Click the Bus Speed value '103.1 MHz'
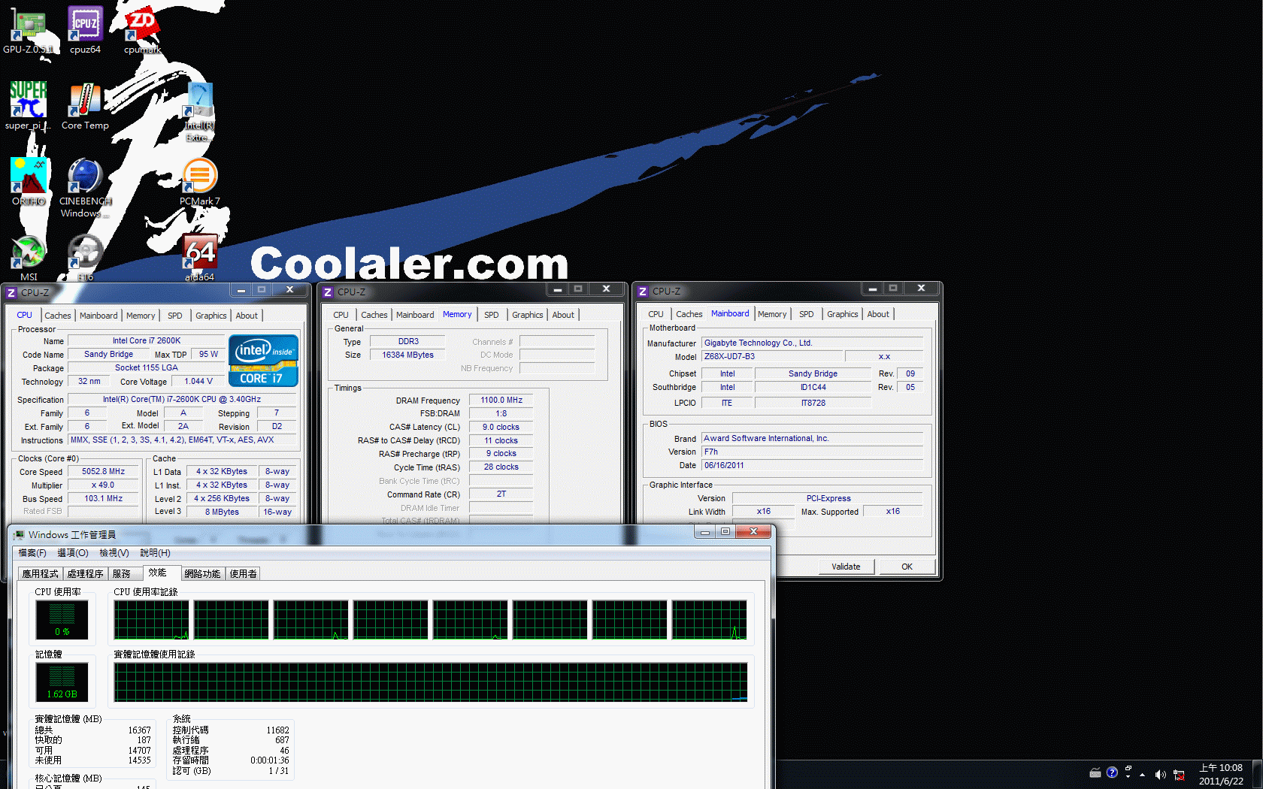1263x789 pixels. tap(104, 499)
